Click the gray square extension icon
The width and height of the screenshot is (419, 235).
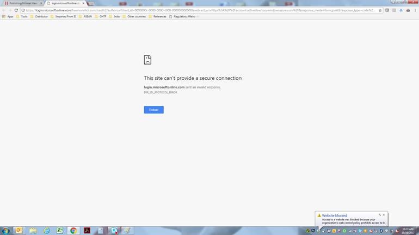394,10
